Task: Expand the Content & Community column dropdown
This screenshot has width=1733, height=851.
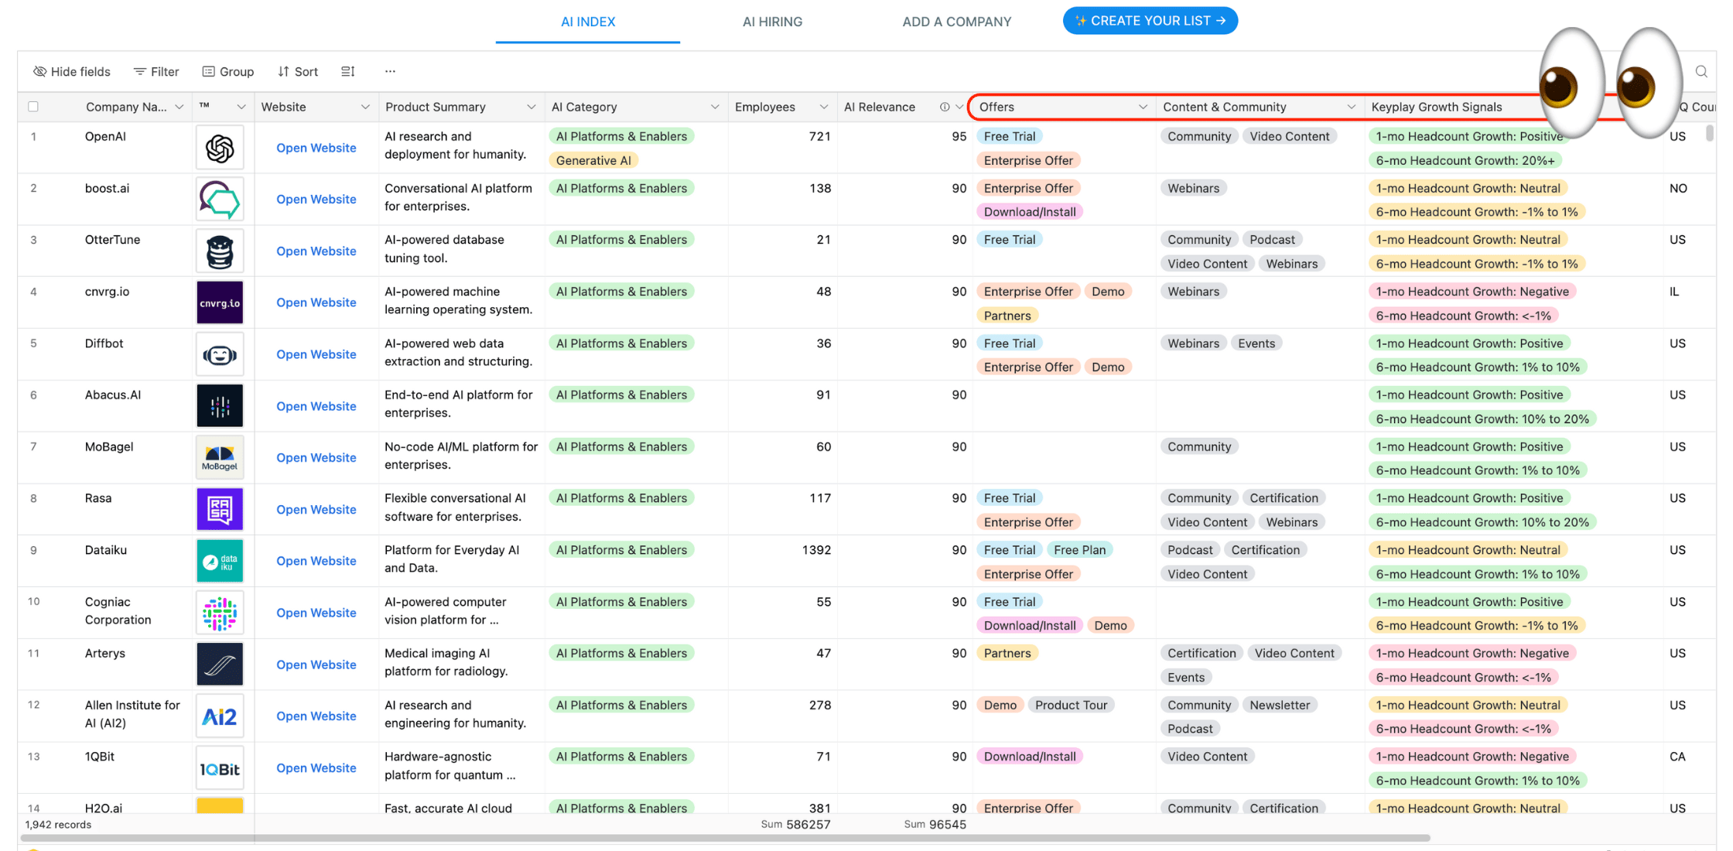Action: pos(1351,107)
